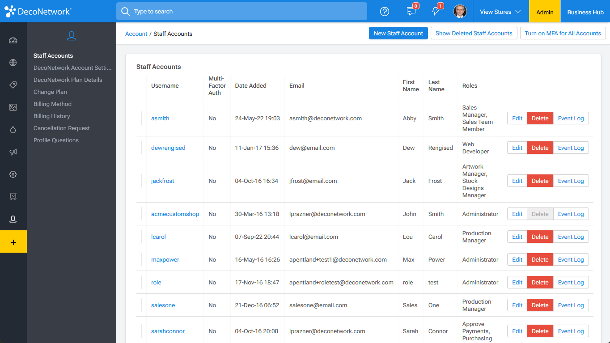The image size is (610, 343).
Task: Check notifications via the lightning bolt icon
Action: point(436,11)
